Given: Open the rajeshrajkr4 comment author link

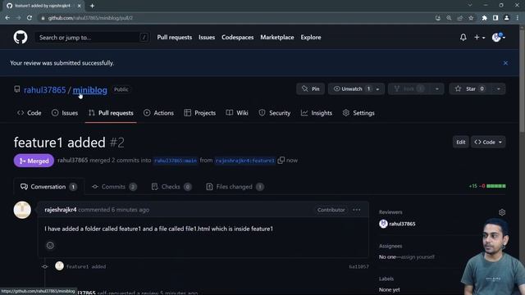Looking at the screenshot, I should [61, 210].
